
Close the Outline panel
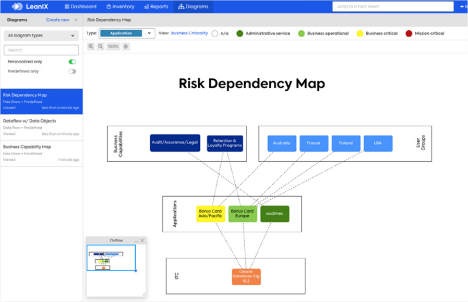142,240
